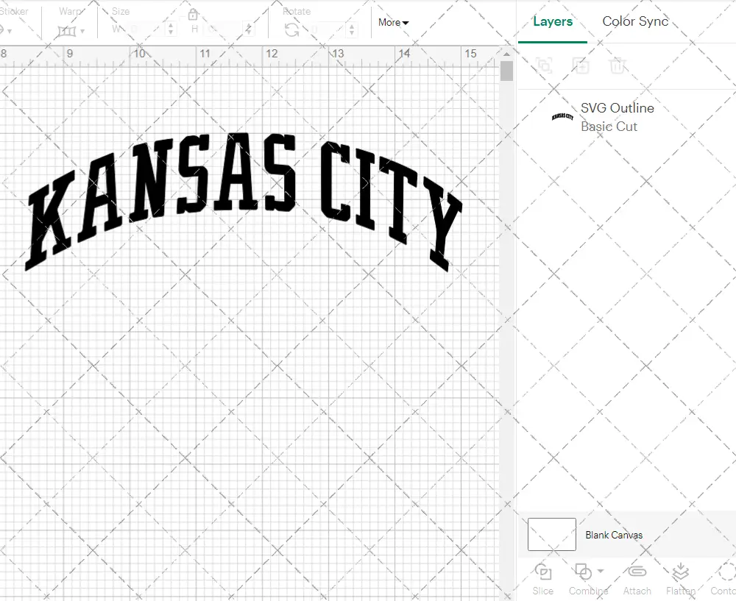Click the Slice tool icon

pyautogui.click(x=543, y=572)
